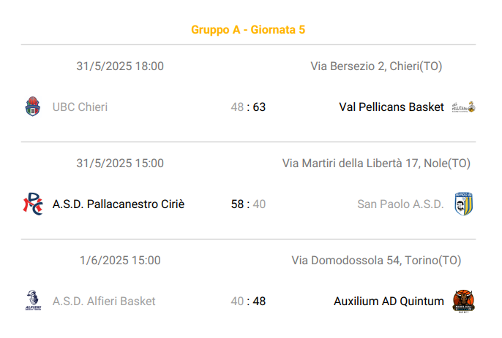Click the 1/6/2025 15:00 match date
The height and width of the screenshot is (338, 502).
pos(120,261)
